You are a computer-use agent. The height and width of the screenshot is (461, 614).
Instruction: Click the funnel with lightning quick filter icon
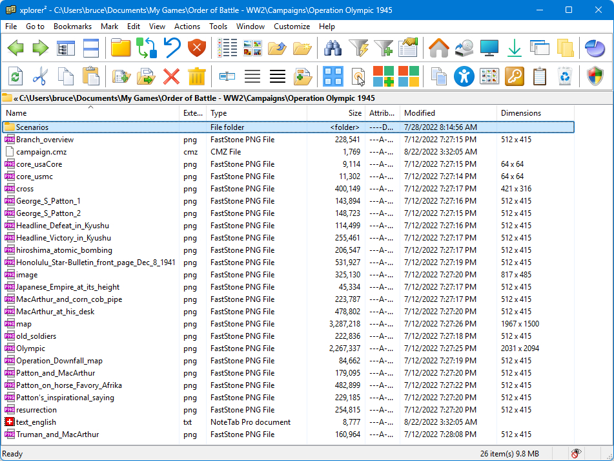coord(358,48)
